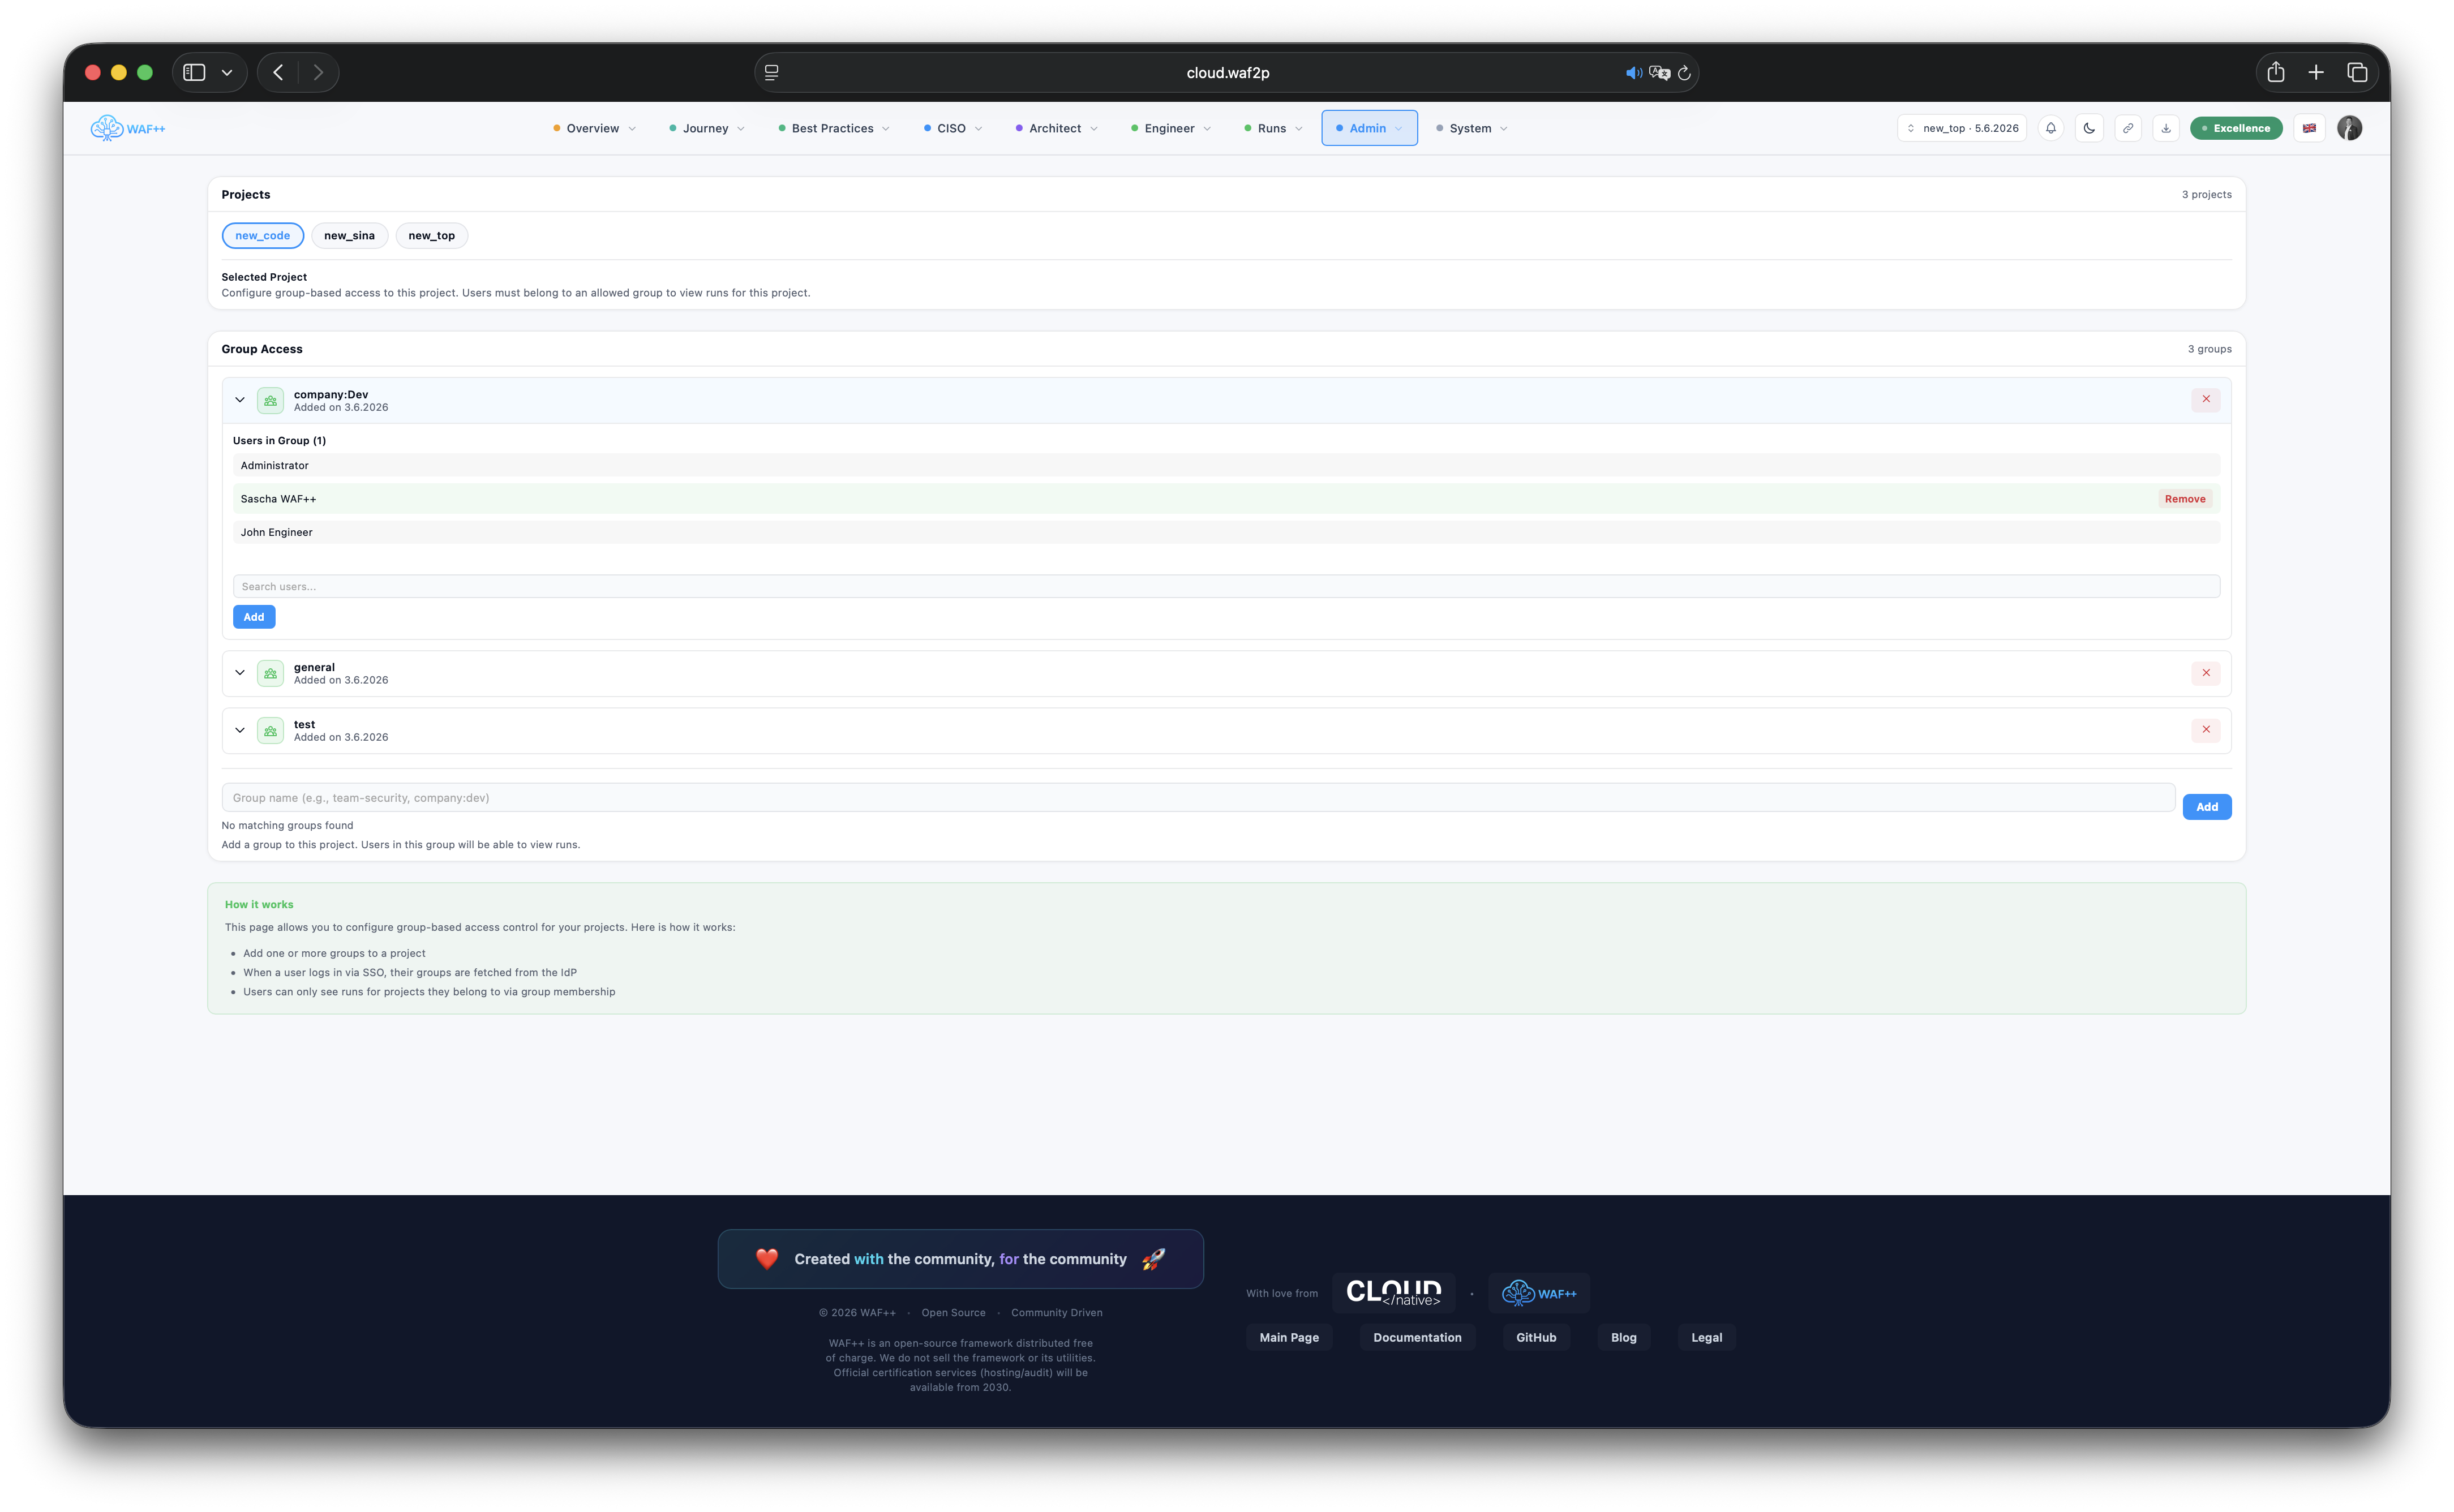The image size is (2454, 1512).
Task: Select the Sascha WAF++ user row
Action: [x=1226, y=499]
